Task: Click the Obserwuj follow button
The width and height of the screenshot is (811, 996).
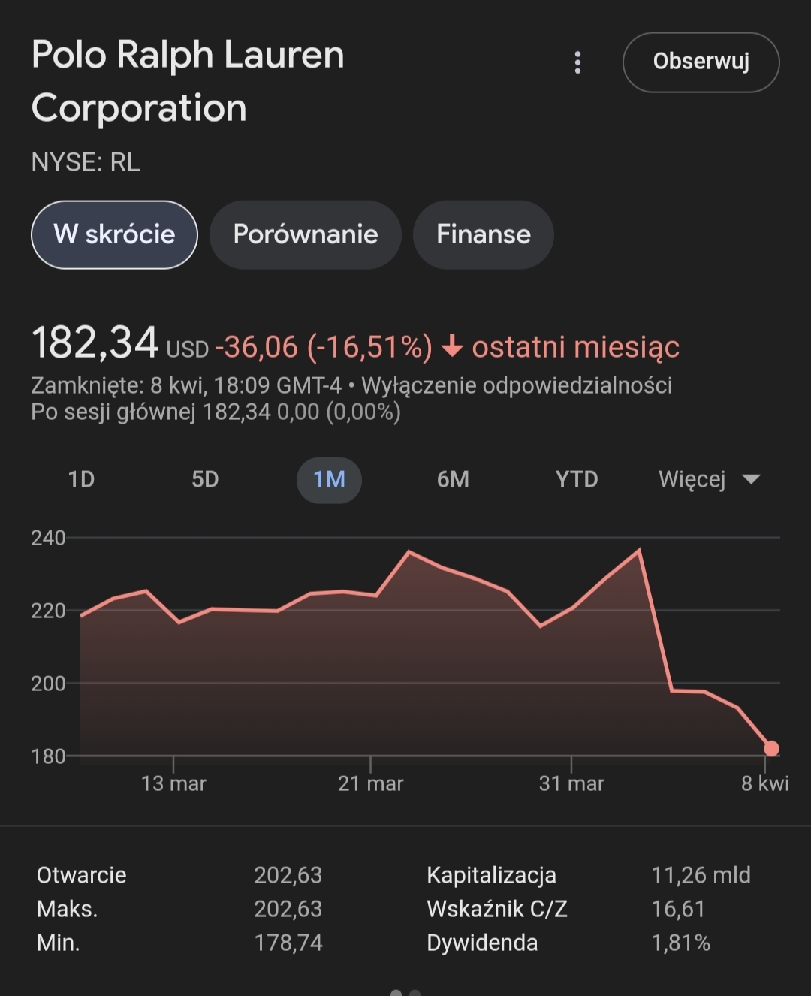Action: tap(701, 62)
